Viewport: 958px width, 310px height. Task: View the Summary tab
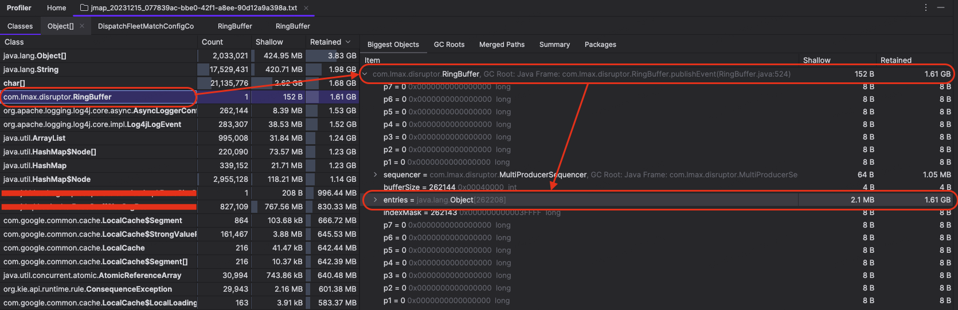click(554, 44)
